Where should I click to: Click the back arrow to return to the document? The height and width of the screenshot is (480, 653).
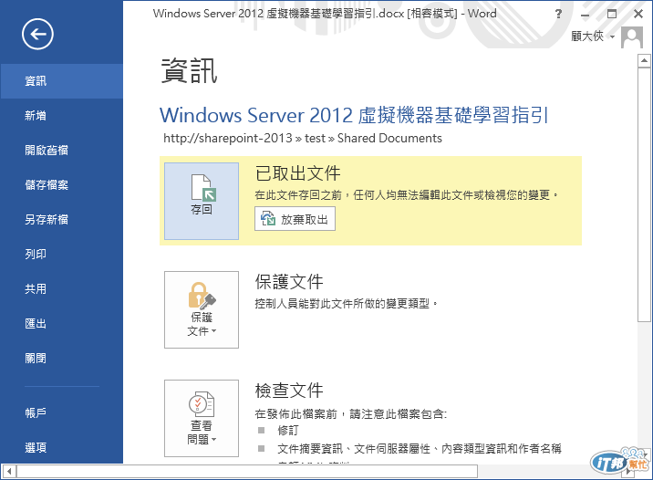[37, 34]
